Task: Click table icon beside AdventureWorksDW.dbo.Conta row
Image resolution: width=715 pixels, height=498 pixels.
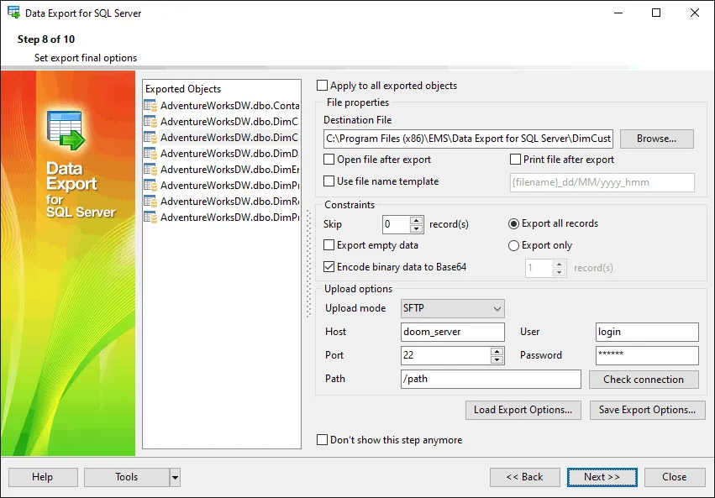Action: click(x=150, y=106)
